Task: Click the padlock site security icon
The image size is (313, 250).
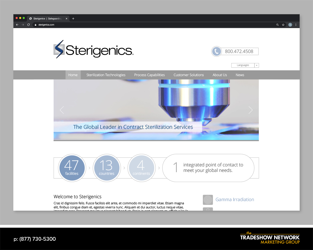Action: tap(36, 25)
